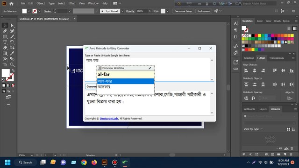Open the Effect menu
This screenshot has width=299, height=168.
pos(71,3)
